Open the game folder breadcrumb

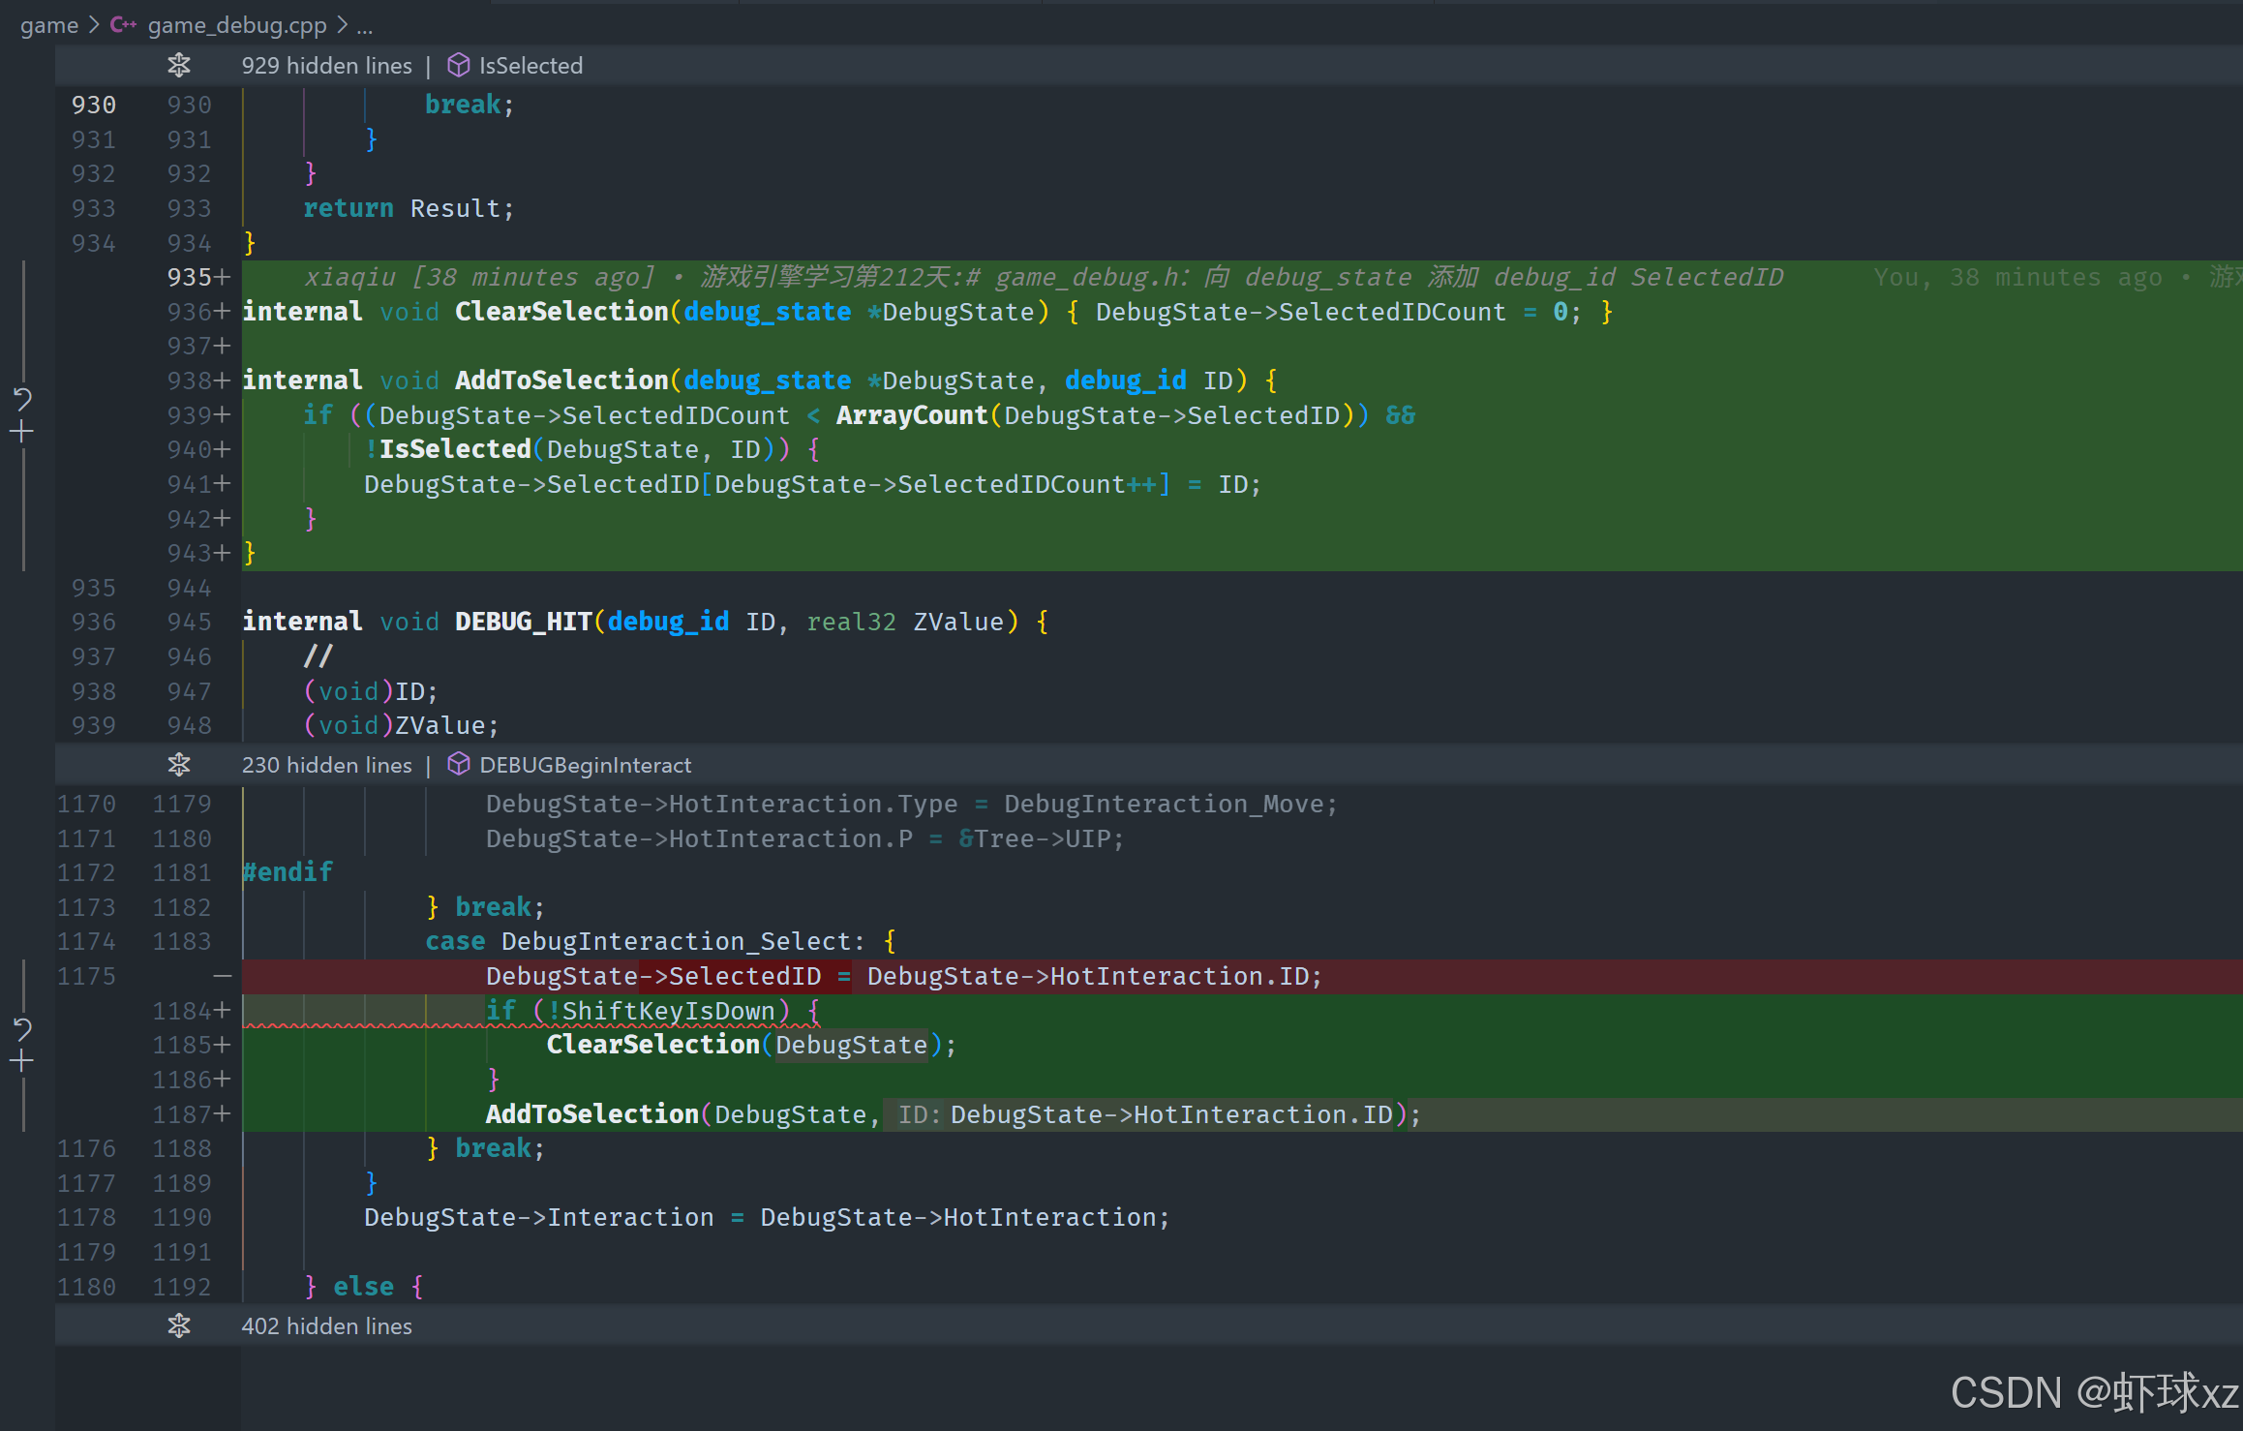pos(48,25)
